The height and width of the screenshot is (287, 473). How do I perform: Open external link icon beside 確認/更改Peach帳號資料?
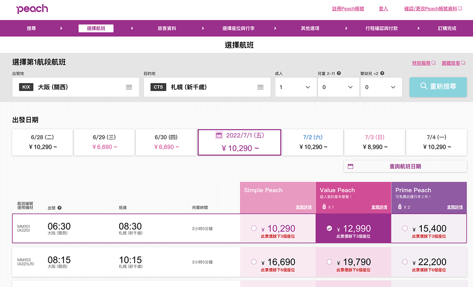[x=460, y=9]
